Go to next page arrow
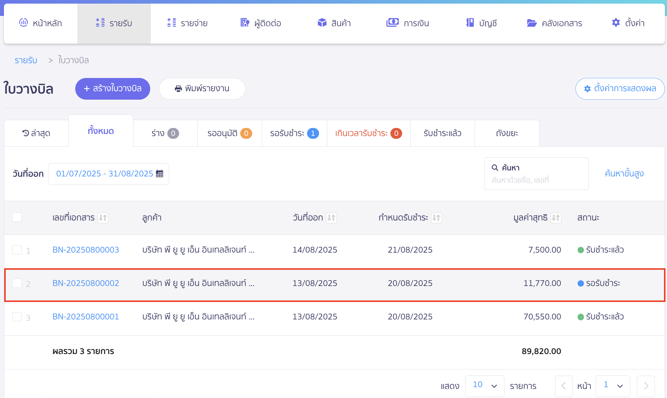 click(x=646, y=386)
